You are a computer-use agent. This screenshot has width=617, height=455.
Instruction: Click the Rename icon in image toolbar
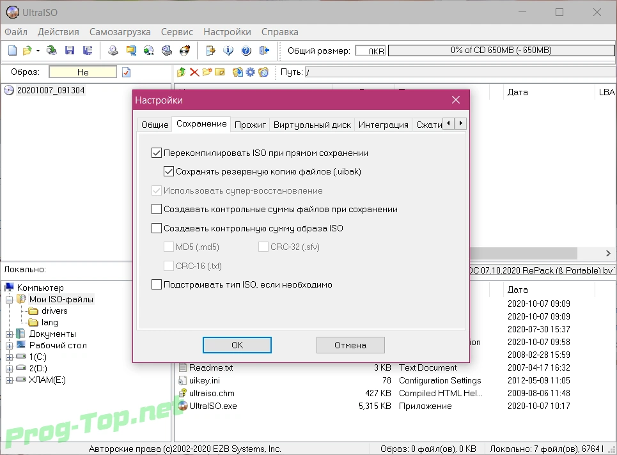pyautogui.click(x=220, y=72)
